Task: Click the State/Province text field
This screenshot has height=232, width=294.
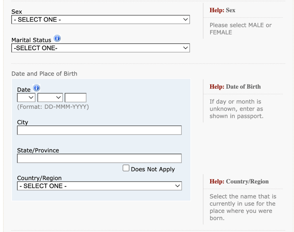Action: pyautogui.click(x=100, y=159)
